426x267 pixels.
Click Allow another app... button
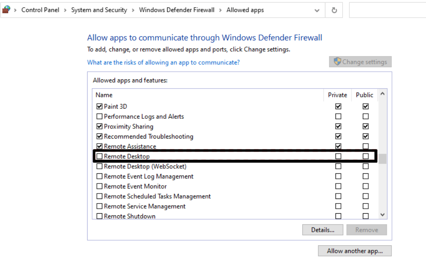(x=355, y=251)
